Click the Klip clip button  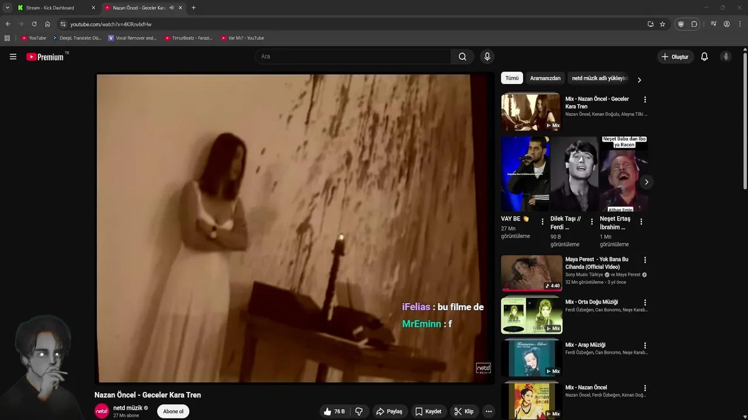[464, 411]
